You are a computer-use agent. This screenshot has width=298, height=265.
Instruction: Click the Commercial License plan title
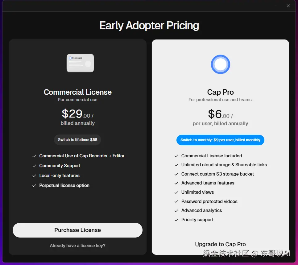point(77,92)
